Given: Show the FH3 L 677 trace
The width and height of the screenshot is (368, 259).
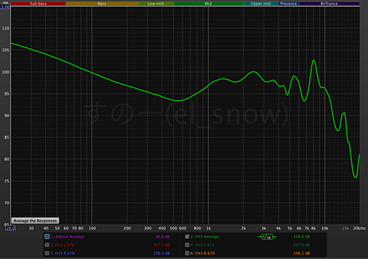Looking at the screenshot, I should 187,245.
